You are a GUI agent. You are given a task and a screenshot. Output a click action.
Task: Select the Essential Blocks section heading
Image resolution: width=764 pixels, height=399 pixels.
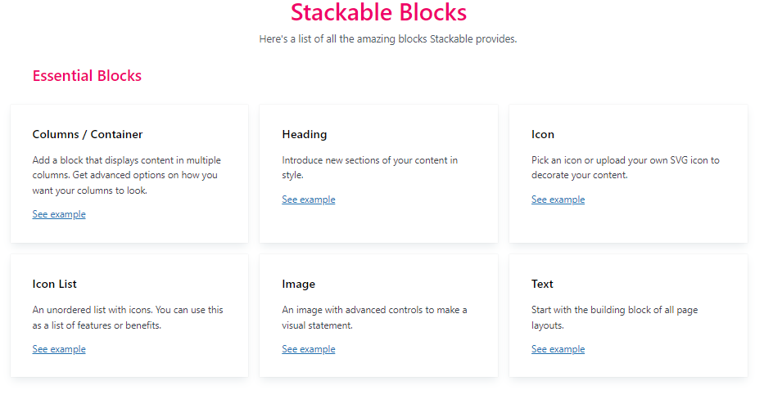[x=87, y=76]
